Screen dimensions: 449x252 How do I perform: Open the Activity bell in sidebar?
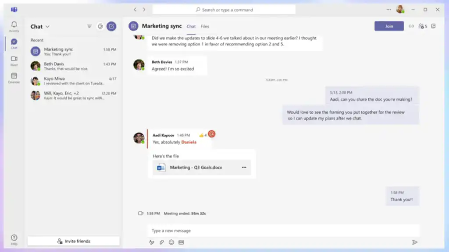[14, 26]
